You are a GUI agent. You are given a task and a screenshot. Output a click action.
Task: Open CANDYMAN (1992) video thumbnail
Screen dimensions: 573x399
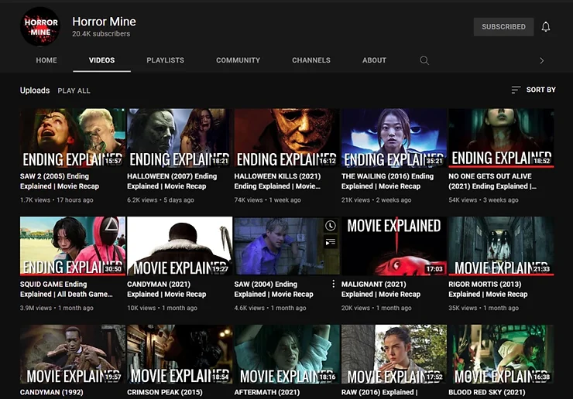tap(73, 354)
